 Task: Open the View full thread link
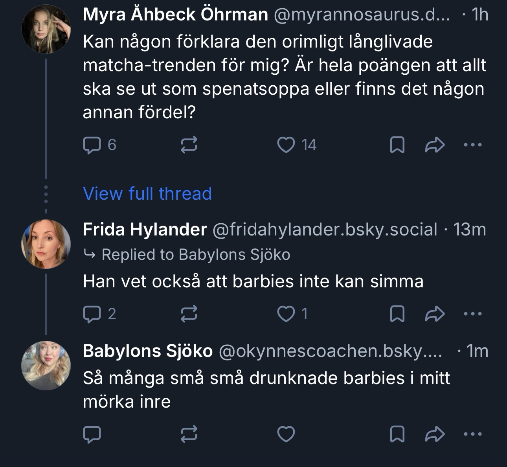147,193
